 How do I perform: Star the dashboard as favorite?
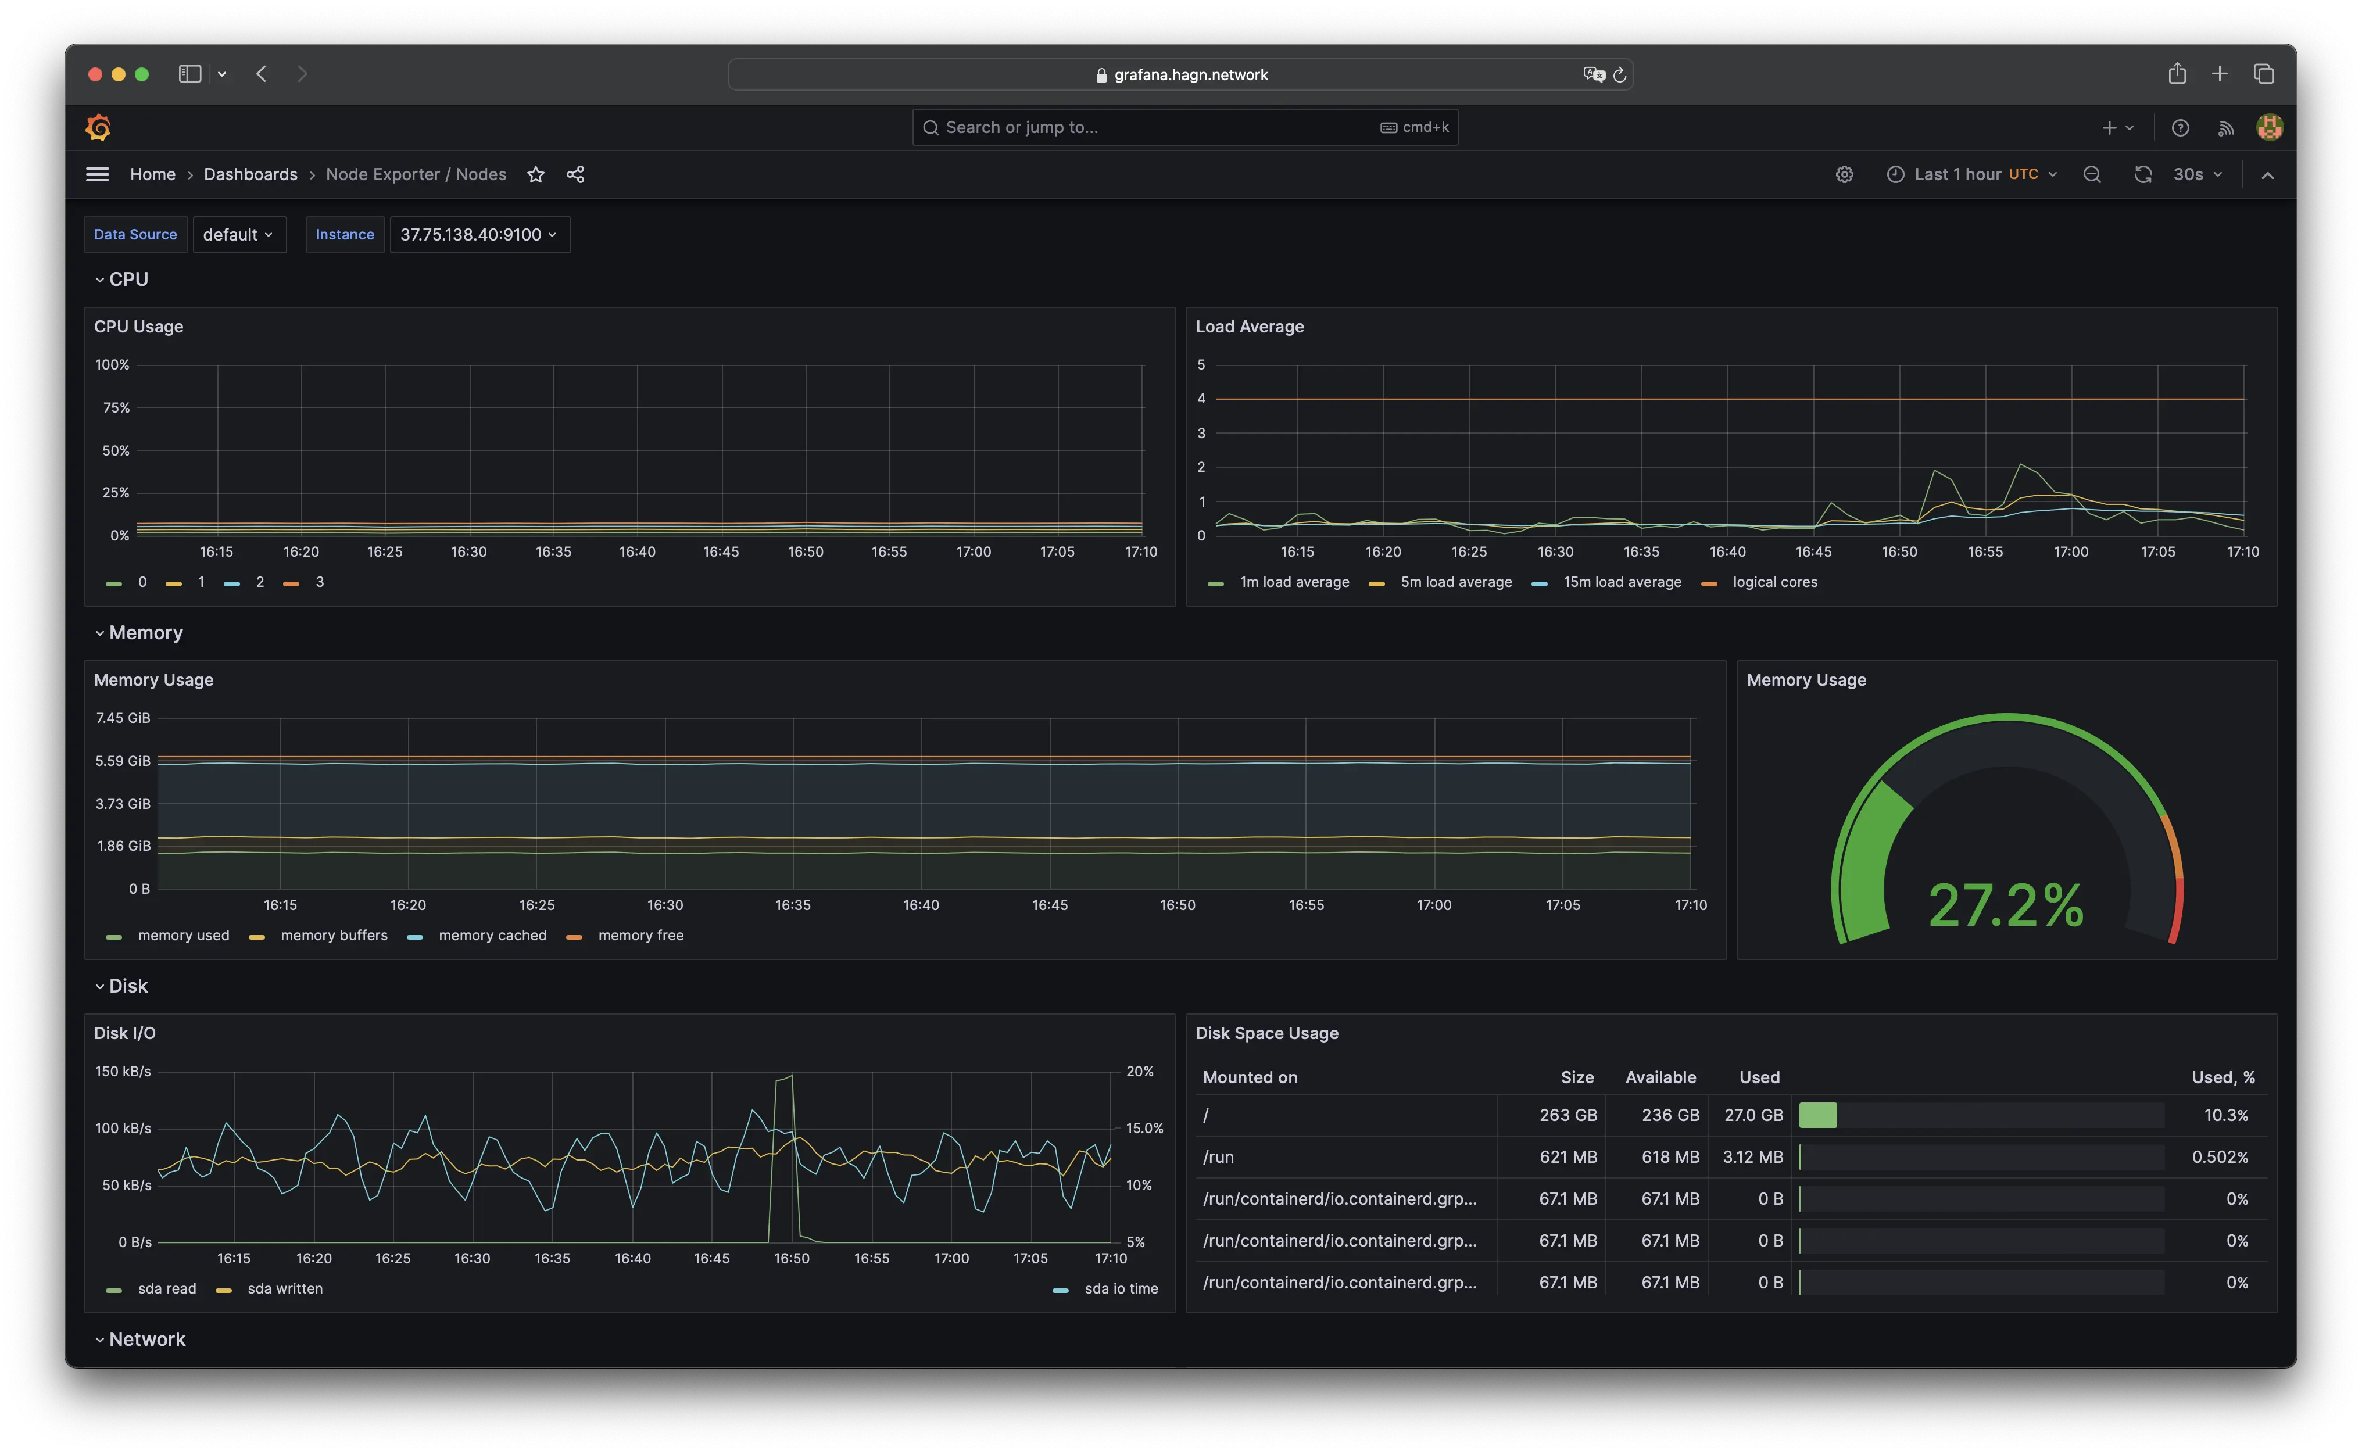(x=536, y=174)
